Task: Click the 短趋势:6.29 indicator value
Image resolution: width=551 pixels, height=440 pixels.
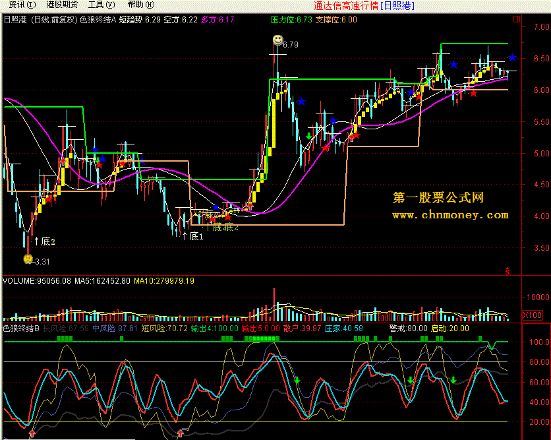Action: pyautogui.click(x=140, y=20)
